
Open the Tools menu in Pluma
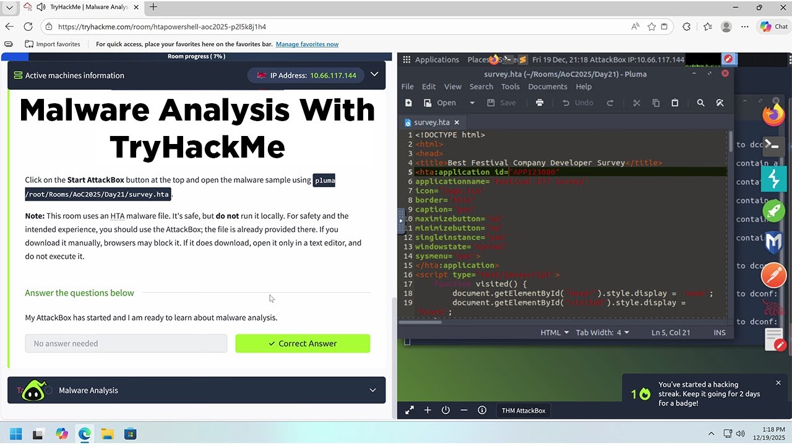[x=510, y=87]
